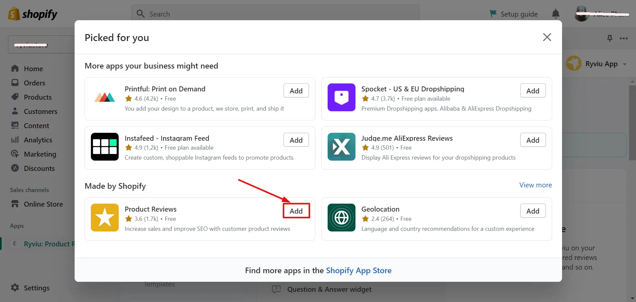636x302 pixels.
Task: Open Ryviu: Product Reviews app entry
Action: point(49,244)
